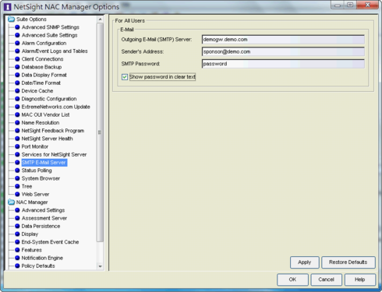Viewport: 382px width, 292px height.
Task: Click the NAC Manager folder icon
Action: [11, 202]
